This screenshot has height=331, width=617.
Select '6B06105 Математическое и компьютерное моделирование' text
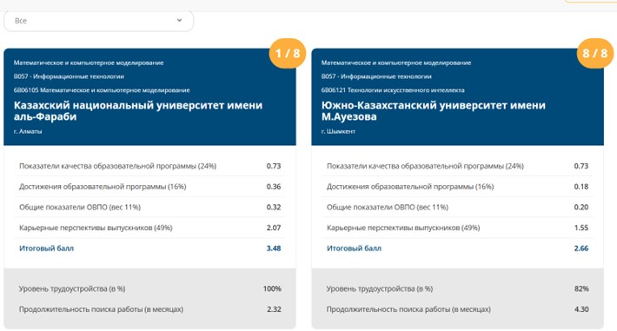102,90
